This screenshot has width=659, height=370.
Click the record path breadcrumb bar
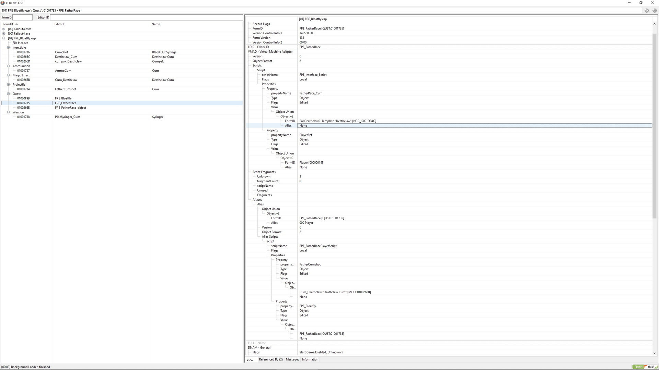tap(321, 11)
